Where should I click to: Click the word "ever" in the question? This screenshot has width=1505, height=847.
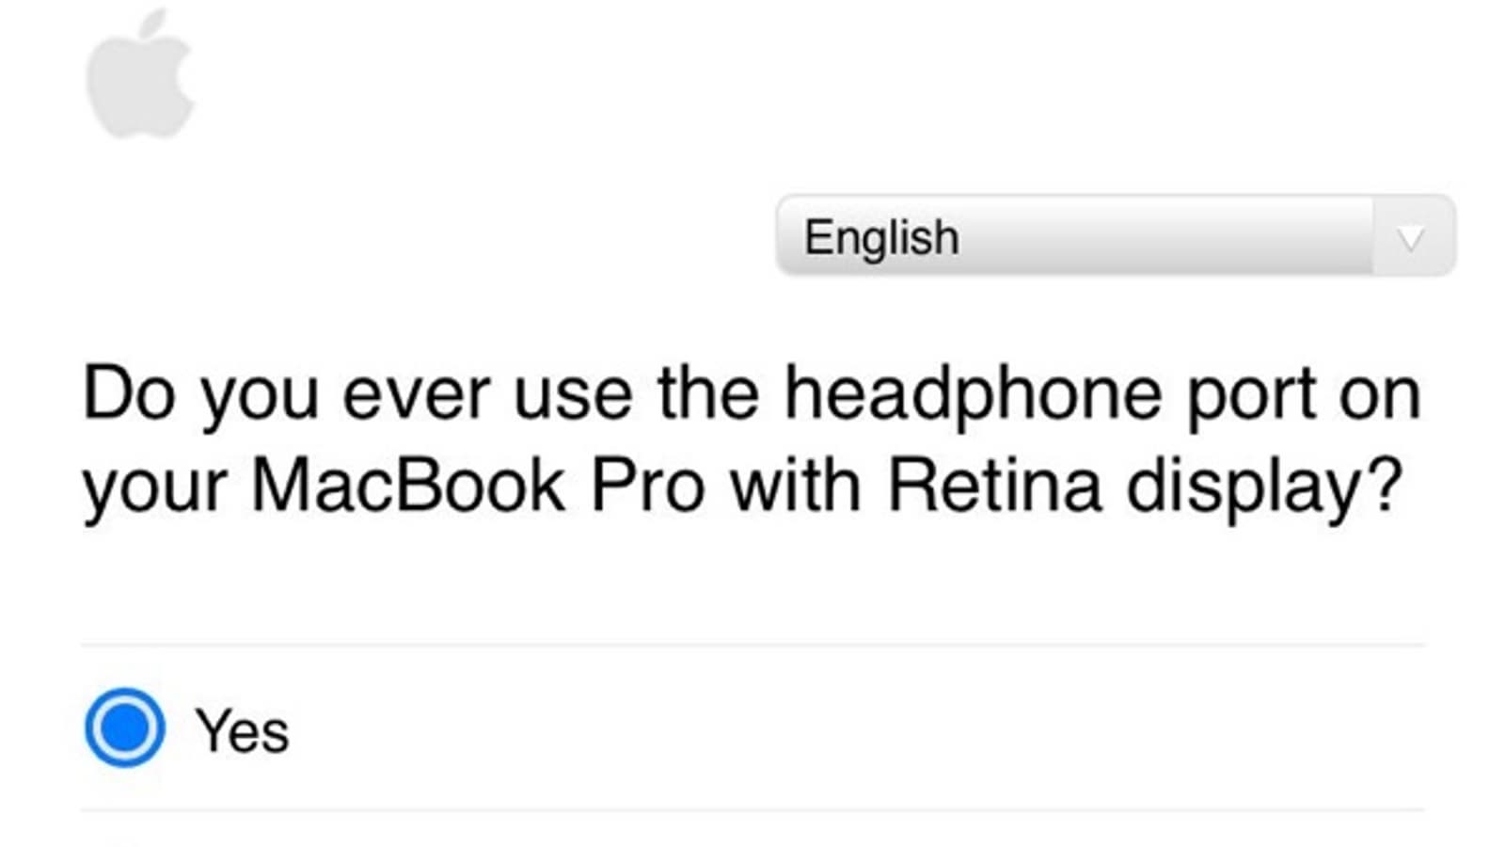[x=416, y=395]
